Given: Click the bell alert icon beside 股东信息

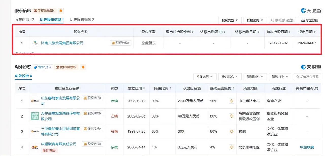Looking at the screenshot, I should (x=61, y=11).
